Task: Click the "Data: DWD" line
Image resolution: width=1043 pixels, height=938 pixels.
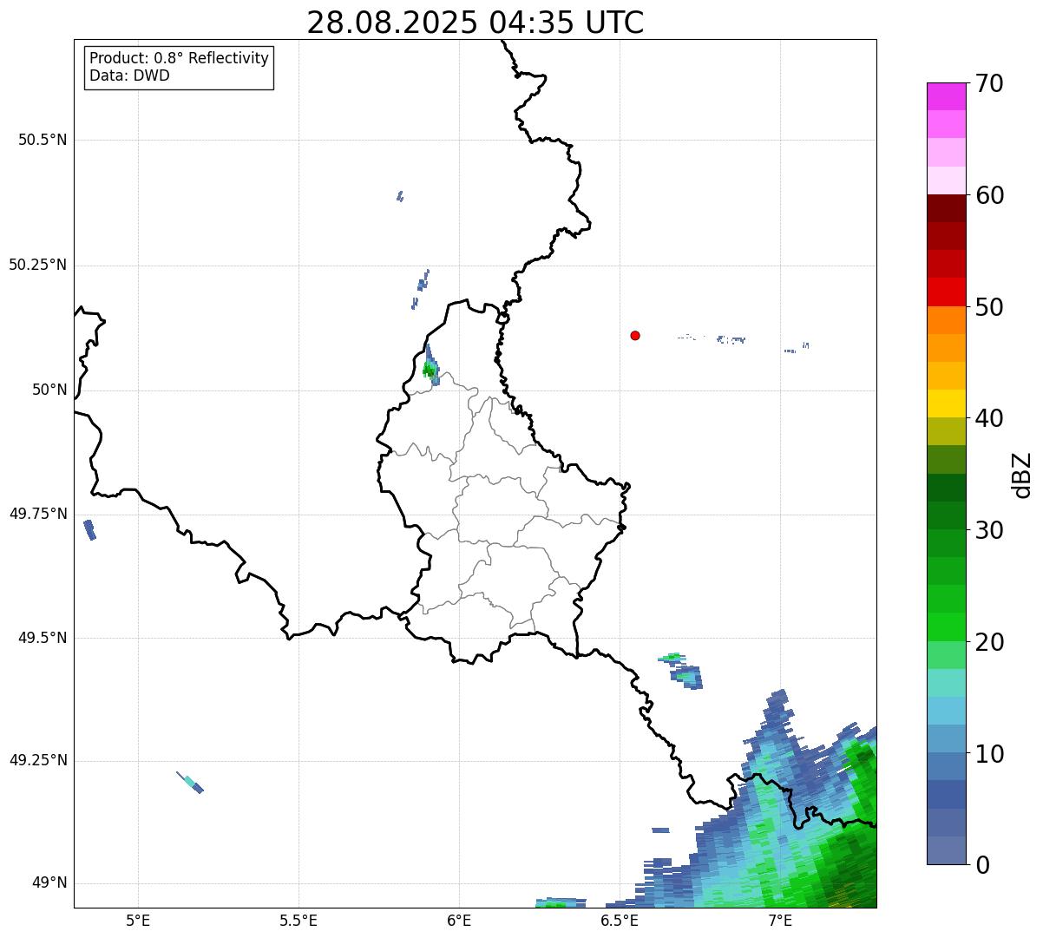Action: (129, 75)
